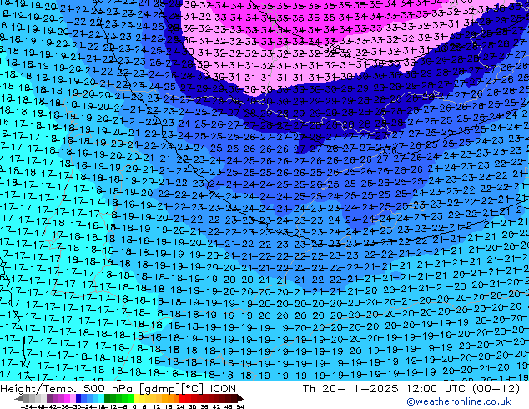
Task: Click the "536" height contour label
Action: point(390,150)
